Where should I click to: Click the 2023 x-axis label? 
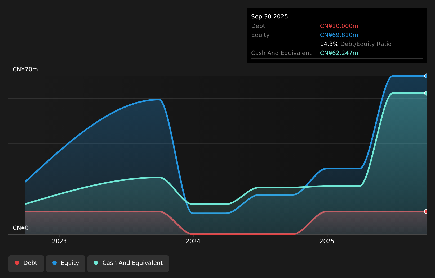[x=59, y=241]
